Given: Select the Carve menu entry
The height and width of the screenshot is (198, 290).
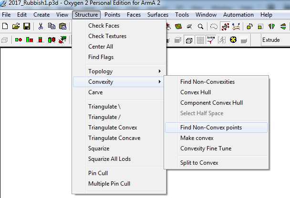Looking at the screenshot, I should coord(118,92).
